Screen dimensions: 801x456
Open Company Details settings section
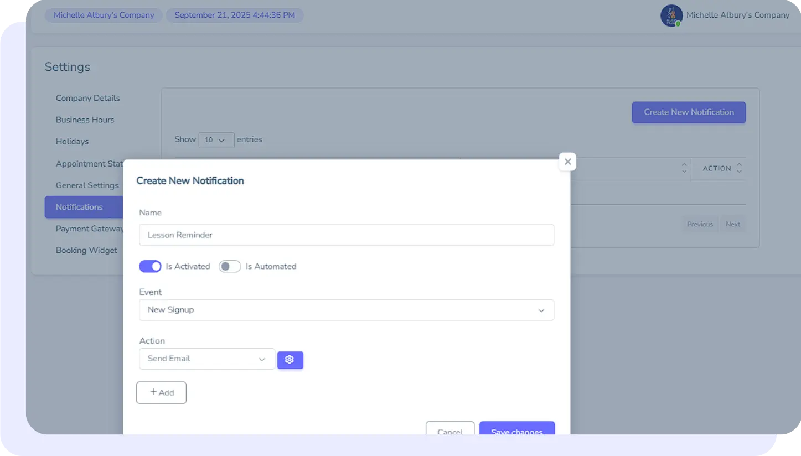pyautogui.click(x=87, y=98)
